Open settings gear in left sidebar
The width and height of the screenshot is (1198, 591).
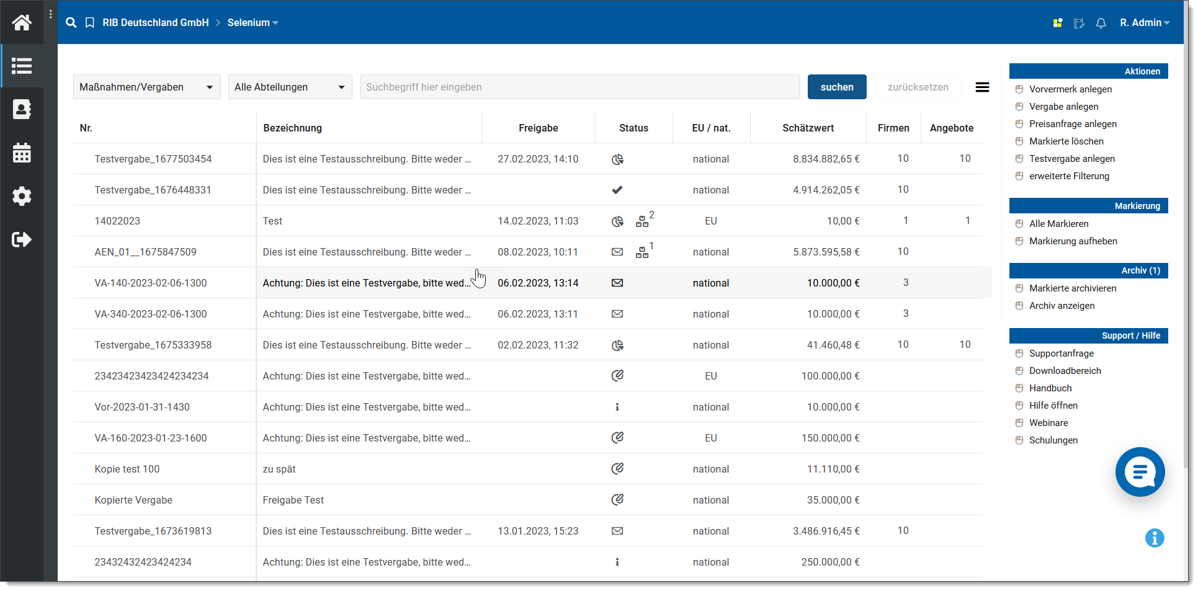pyautogui.click(x=22, y=197)
